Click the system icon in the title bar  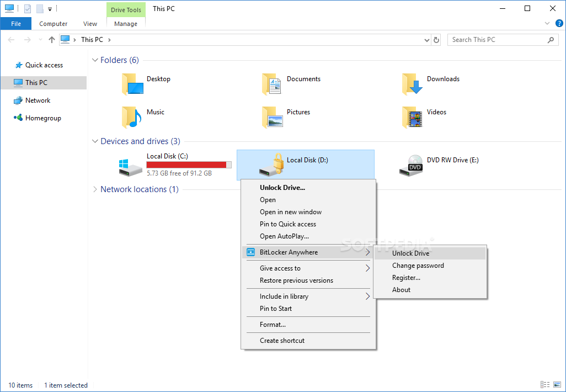9,8
